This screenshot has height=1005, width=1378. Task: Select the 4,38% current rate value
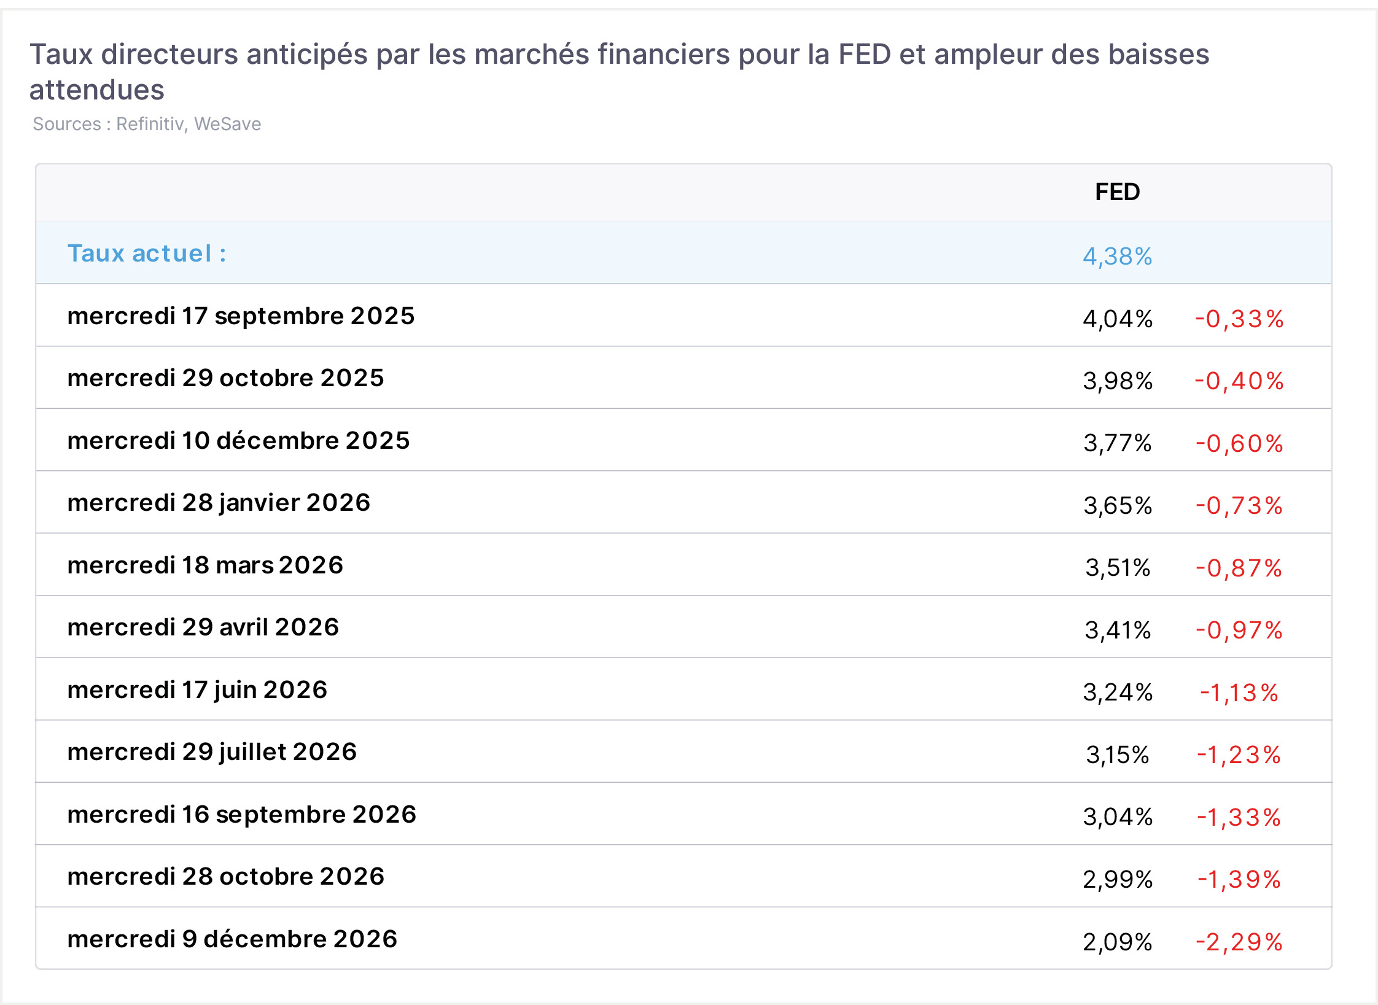pos(1117,257)
